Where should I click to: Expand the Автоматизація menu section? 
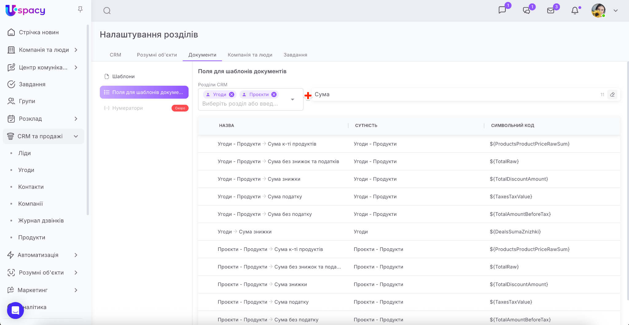point(76,255)
